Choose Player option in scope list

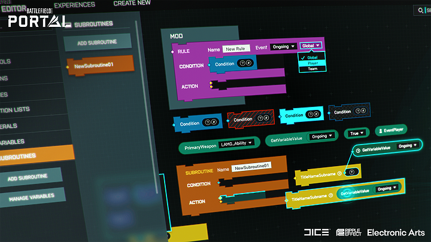312,63
